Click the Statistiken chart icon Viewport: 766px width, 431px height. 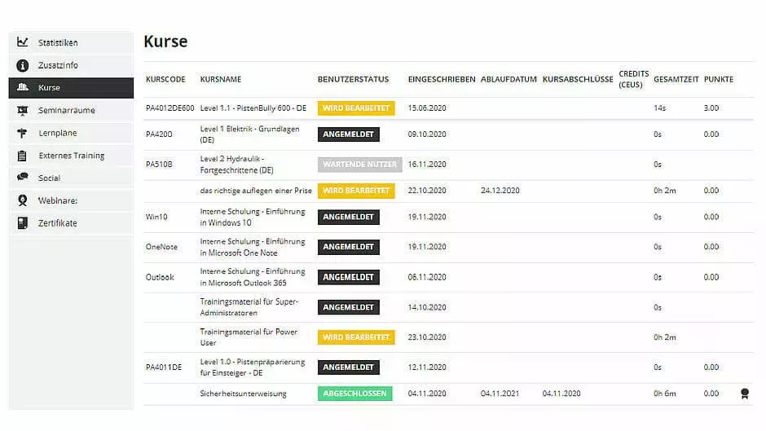(23, 42)
